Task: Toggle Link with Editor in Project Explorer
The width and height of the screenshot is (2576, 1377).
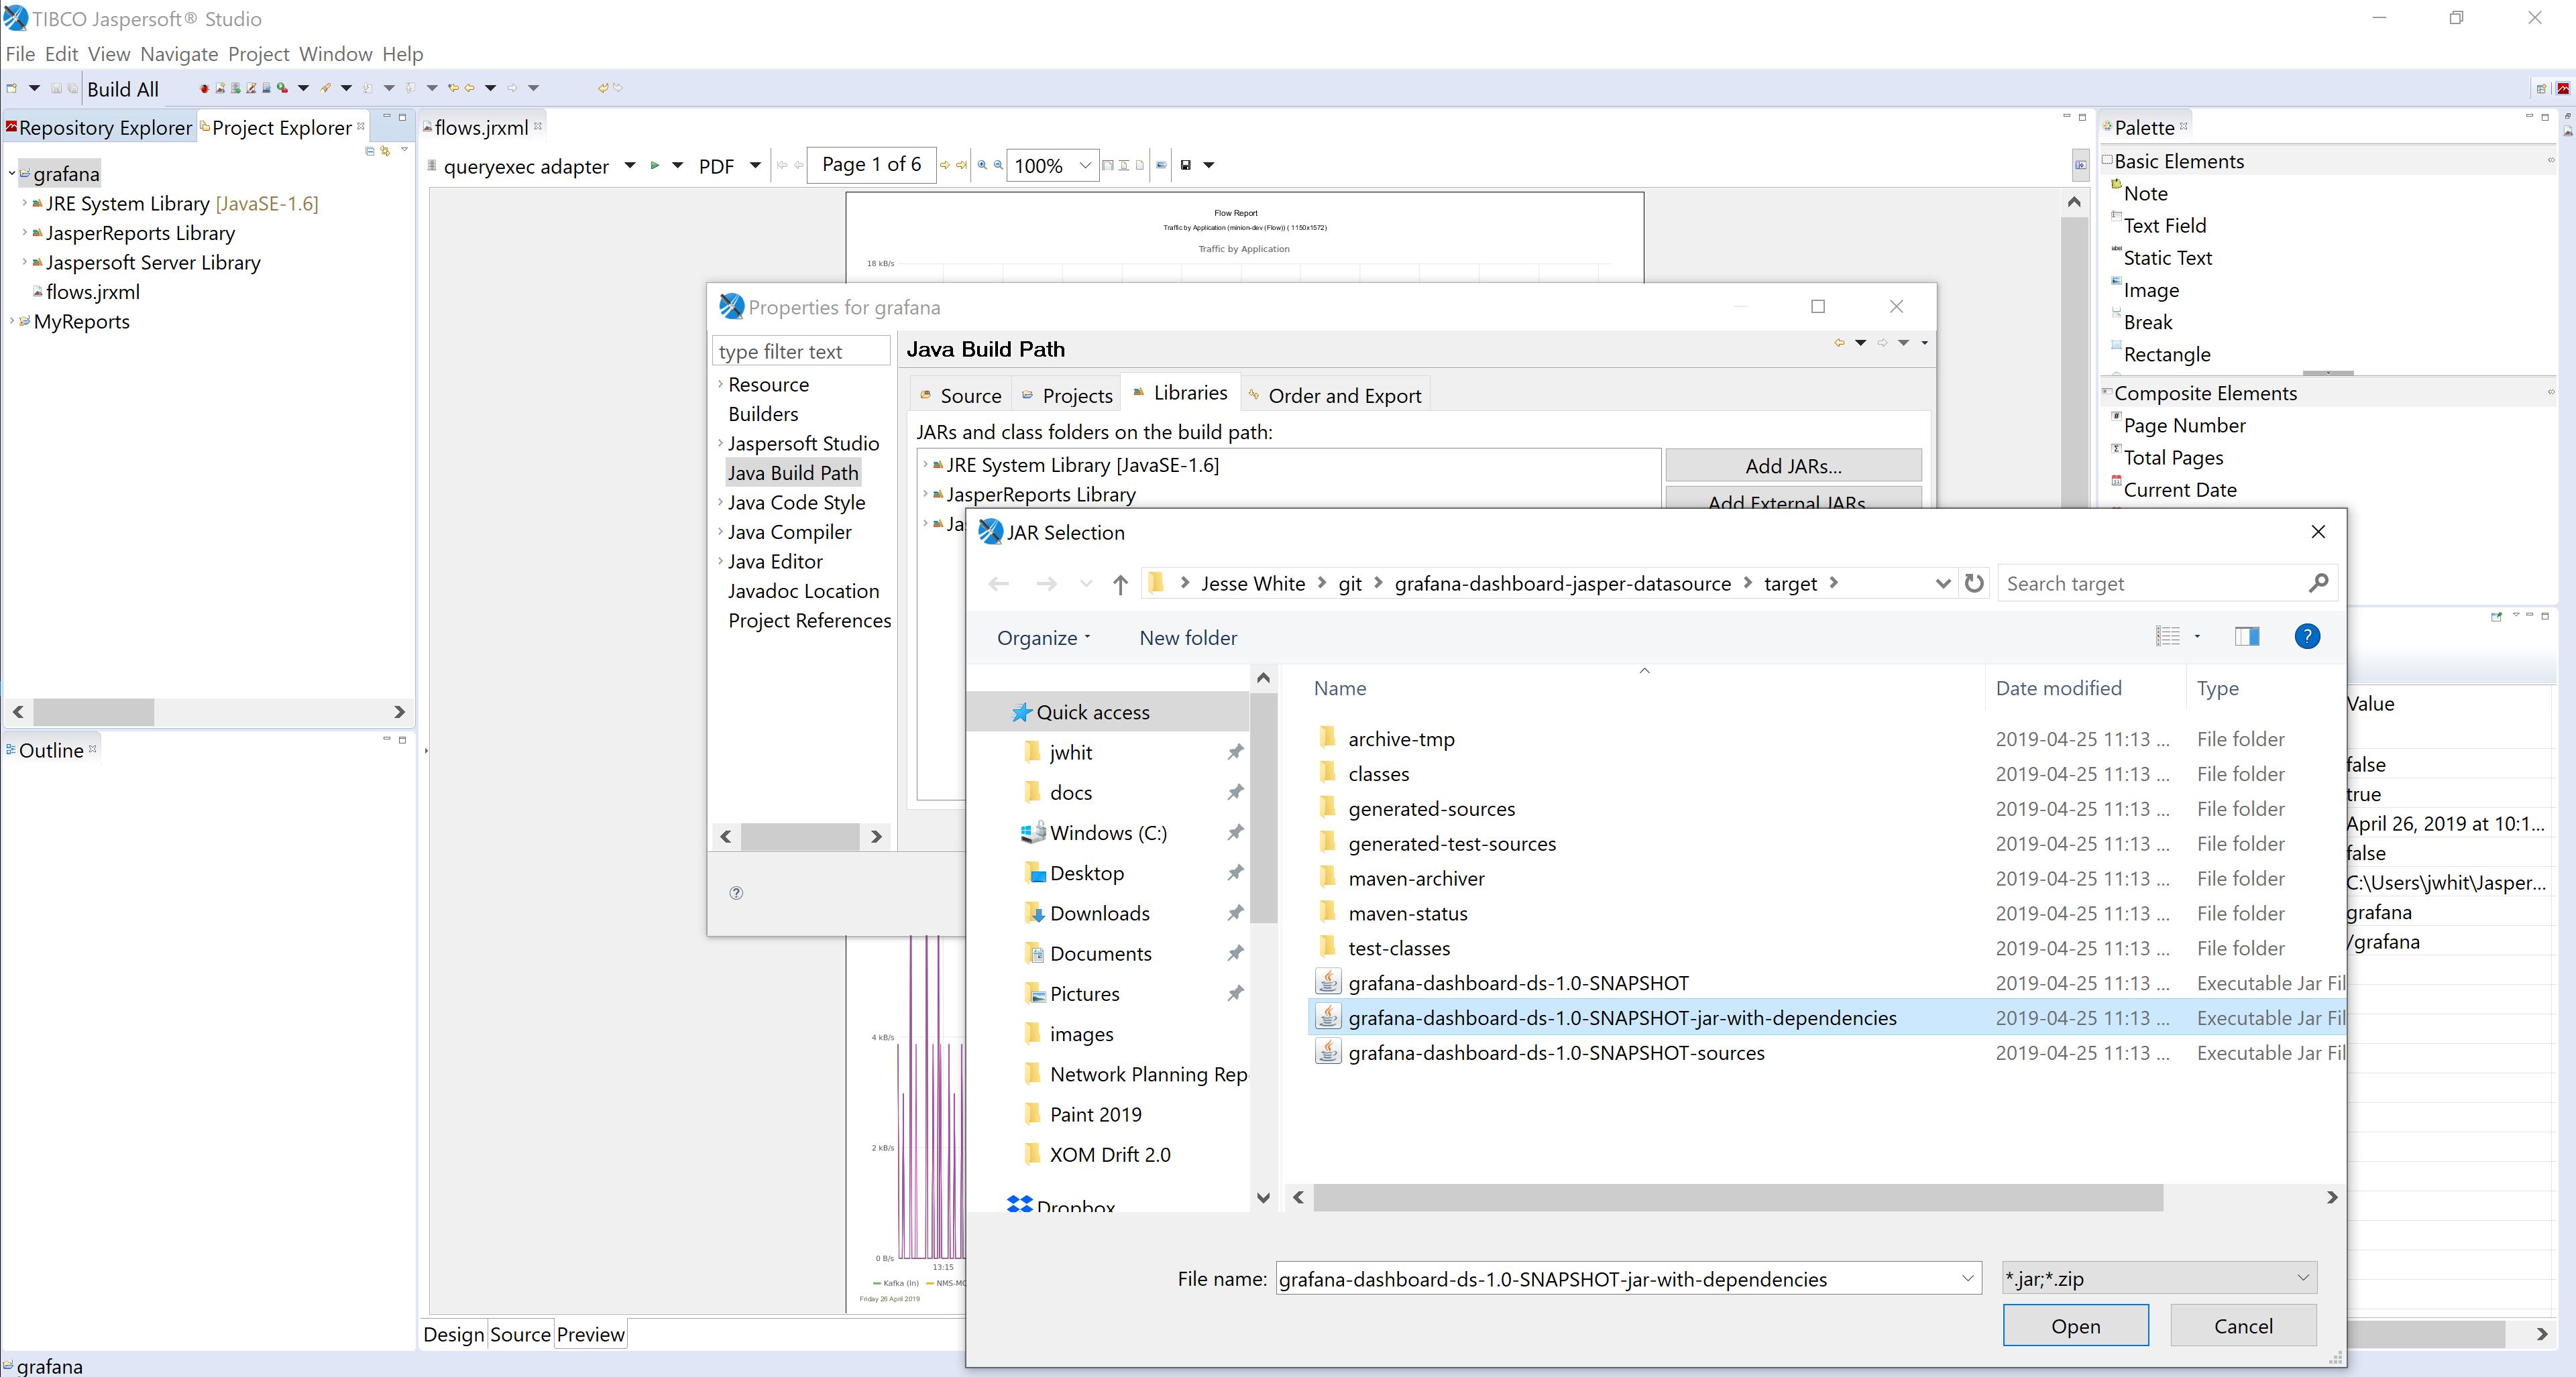Action: pos(385,151)
